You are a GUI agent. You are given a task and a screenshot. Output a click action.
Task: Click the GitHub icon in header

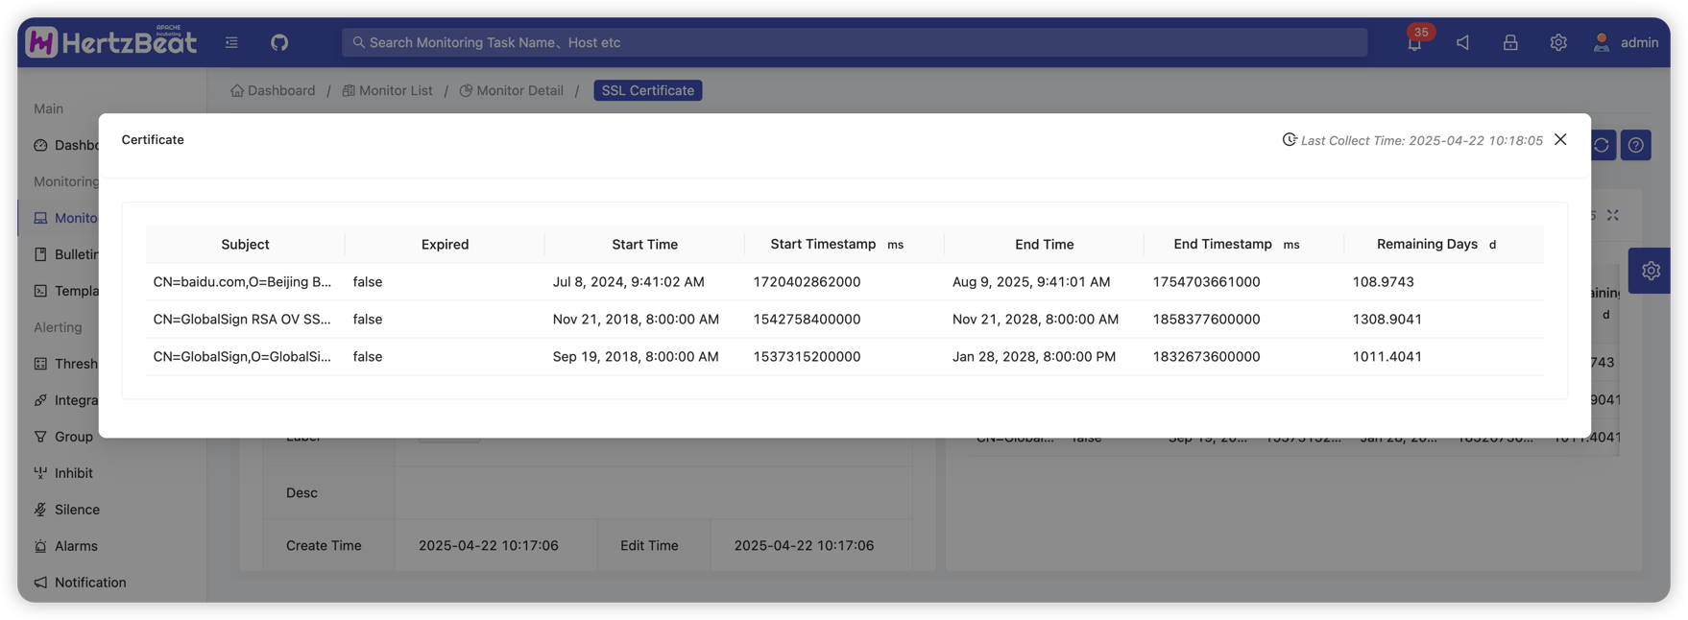279,42
